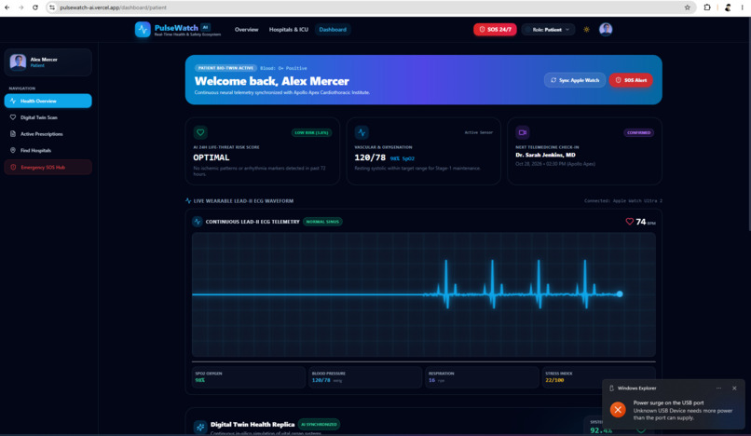751x436 pixels.
Task: Open the Chrome three-dot menu
Action: (x=743, y=7)
